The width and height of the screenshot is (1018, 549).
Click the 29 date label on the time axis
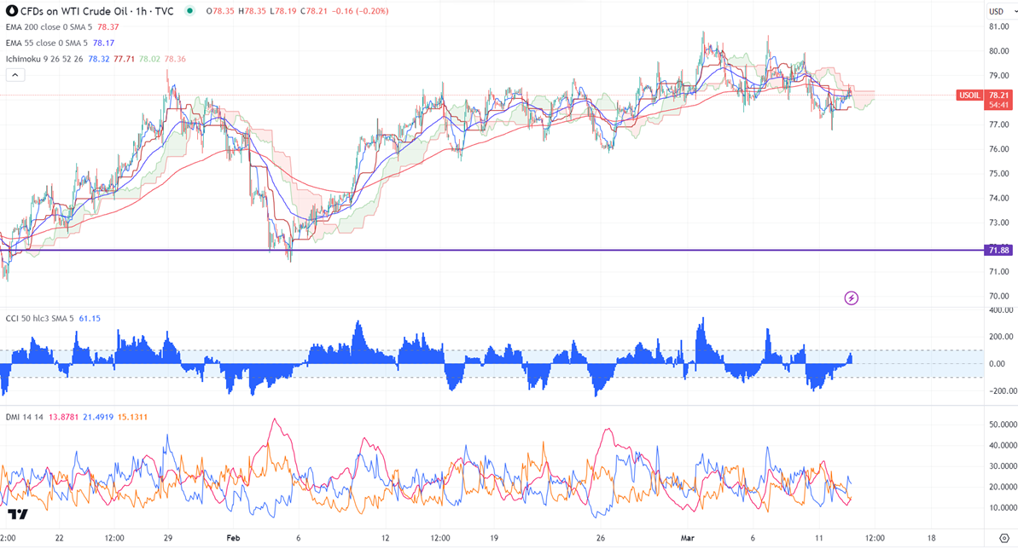(x=168, y=538)
